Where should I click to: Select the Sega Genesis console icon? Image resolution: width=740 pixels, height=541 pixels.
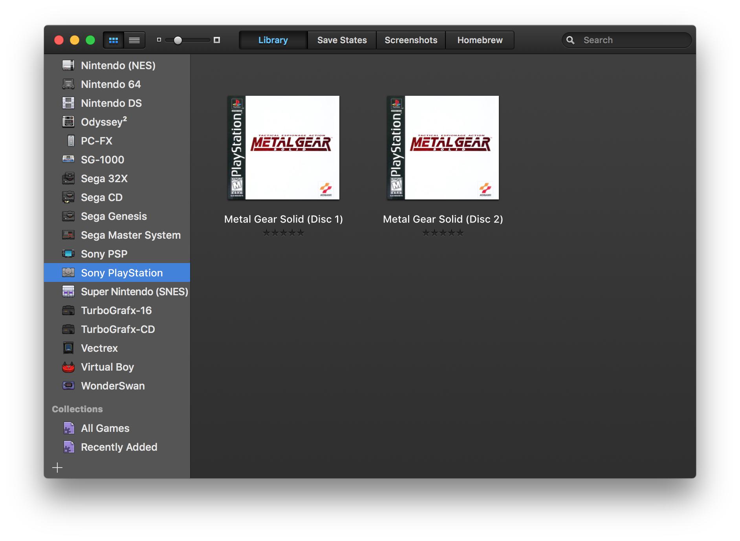click(68, 216)
